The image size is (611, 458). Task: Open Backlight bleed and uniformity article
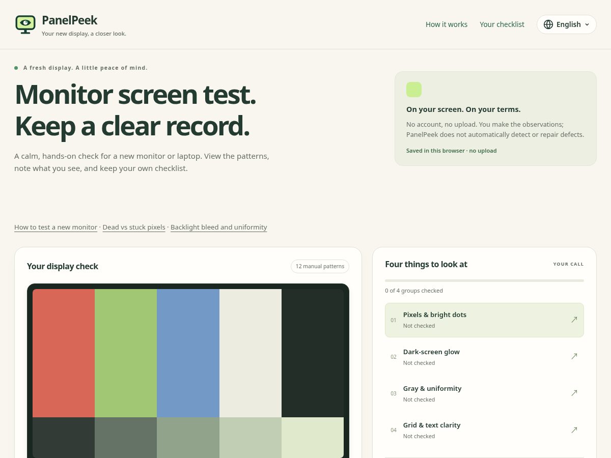click(219, 227)
